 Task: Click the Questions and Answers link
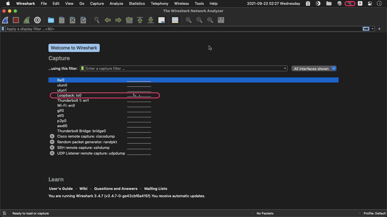116,188
